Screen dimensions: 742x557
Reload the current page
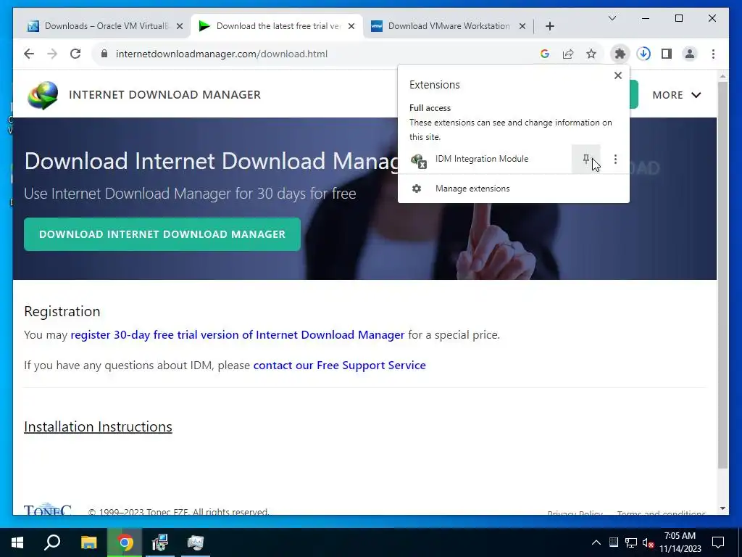click(75, 54)
